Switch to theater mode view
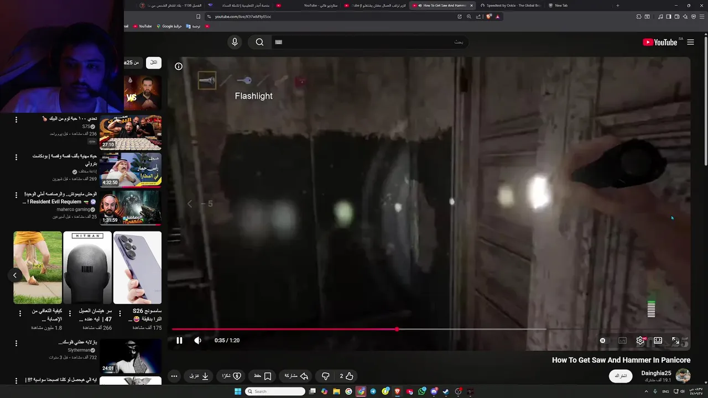Viewport: 708px width, 398px height. click(658, 341)
